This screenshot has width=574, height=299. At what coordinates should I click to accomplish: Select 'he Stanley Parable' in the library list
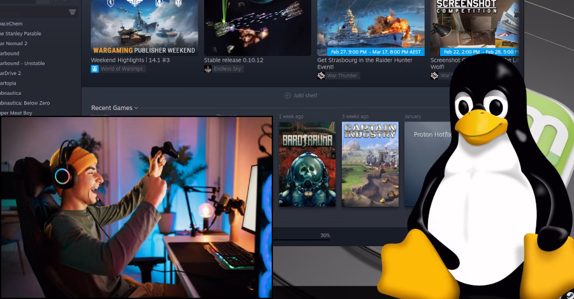tap(20, 34)
